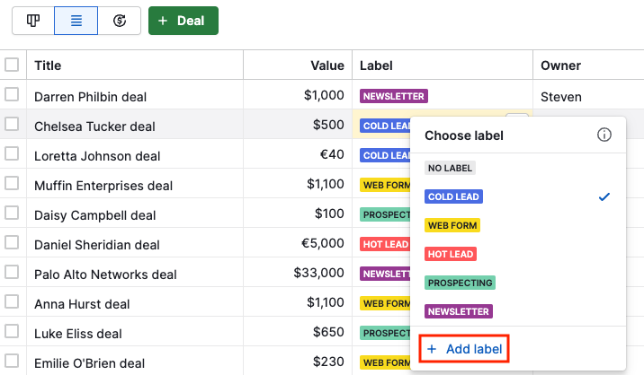Check the Darren Philbin deal row

[12, 95]
